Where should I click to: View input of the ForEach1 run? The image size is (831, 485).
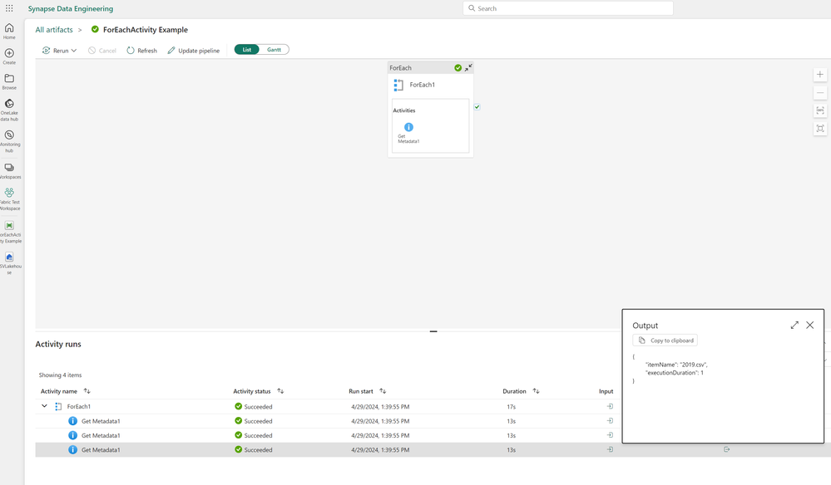[610, 406]
